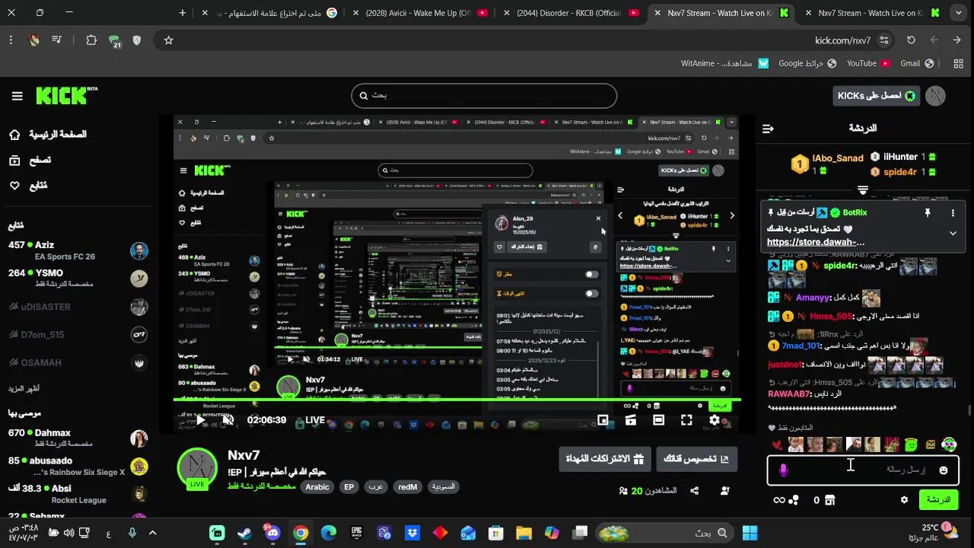
Task: Open Dahmax recommended channel
Action: [x=79, y=438]
